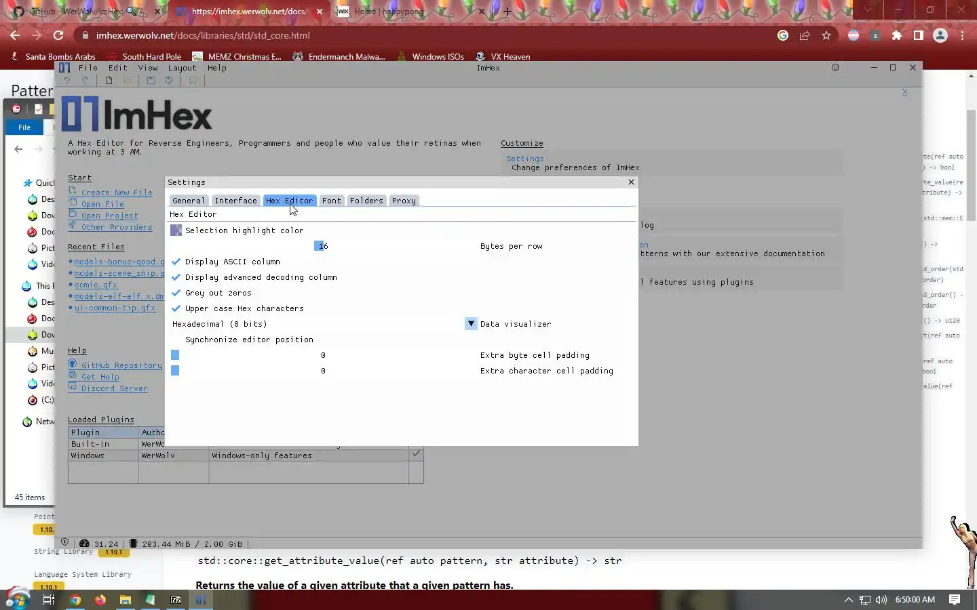This screenshot has width=977, height=610.
Task: Open the Data visualizer dropdown arrow
Action: coord(471,324)
